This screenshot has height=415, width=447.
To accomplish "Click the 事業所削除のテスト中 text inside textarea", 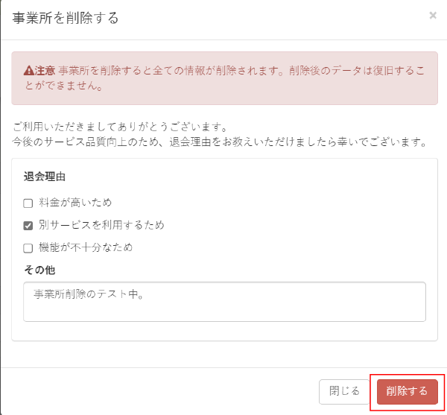I will point(89,294).
